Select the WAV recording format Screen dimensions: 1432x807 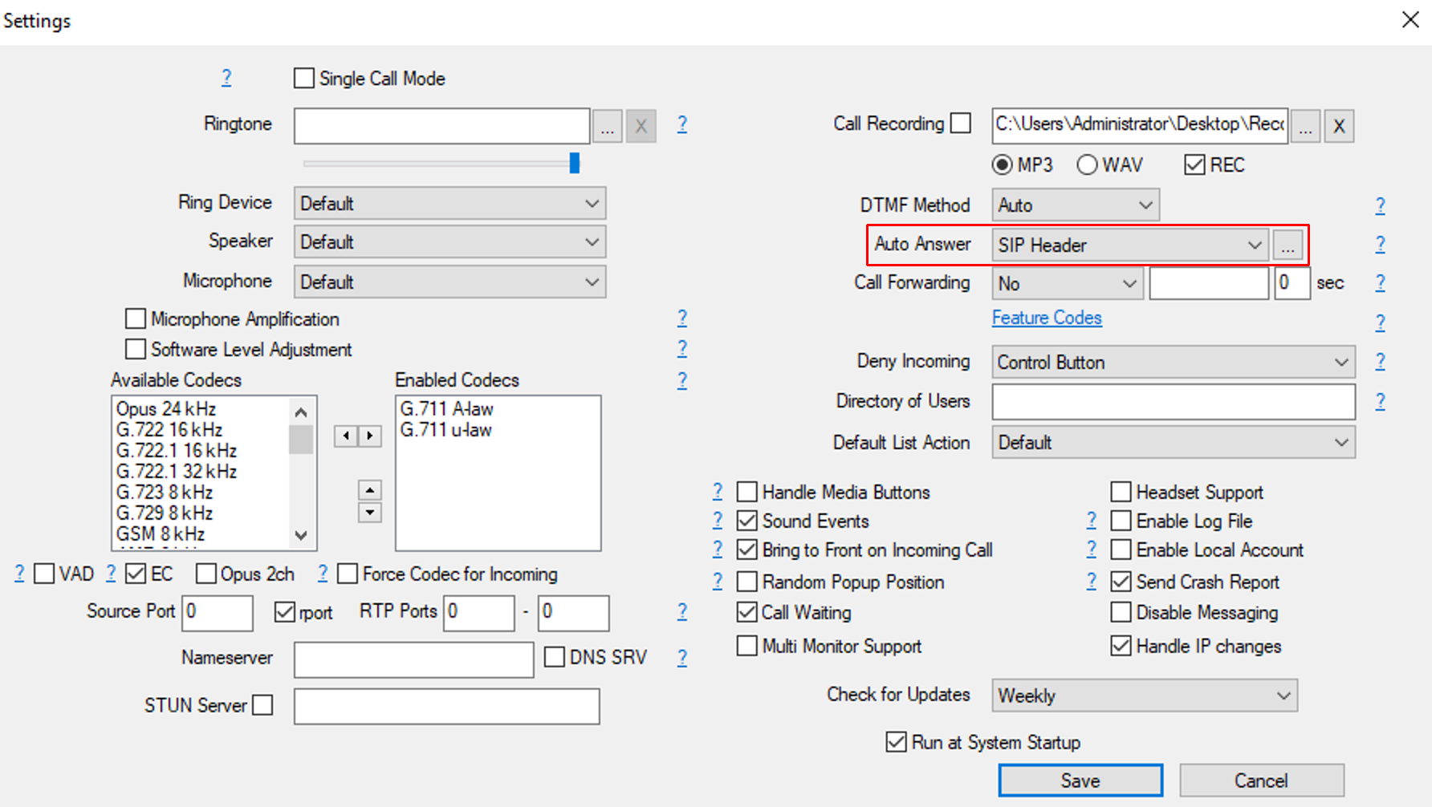pos(1087,165)
